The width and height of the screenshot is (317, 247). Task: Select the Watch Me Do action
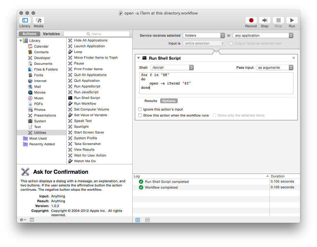85,161
